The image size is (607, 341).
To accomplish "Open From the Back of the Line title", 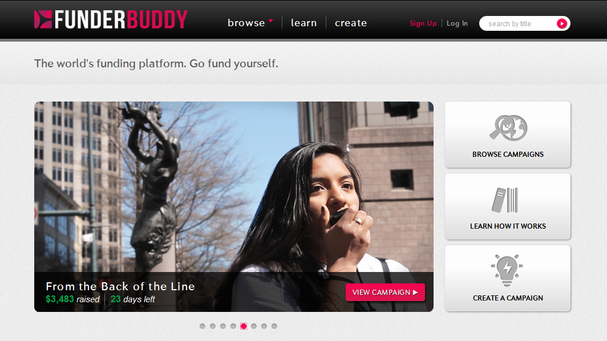I will [120, 286].
